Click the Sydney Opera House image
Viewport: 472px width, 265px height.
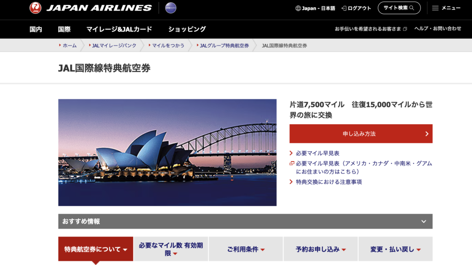167,152
